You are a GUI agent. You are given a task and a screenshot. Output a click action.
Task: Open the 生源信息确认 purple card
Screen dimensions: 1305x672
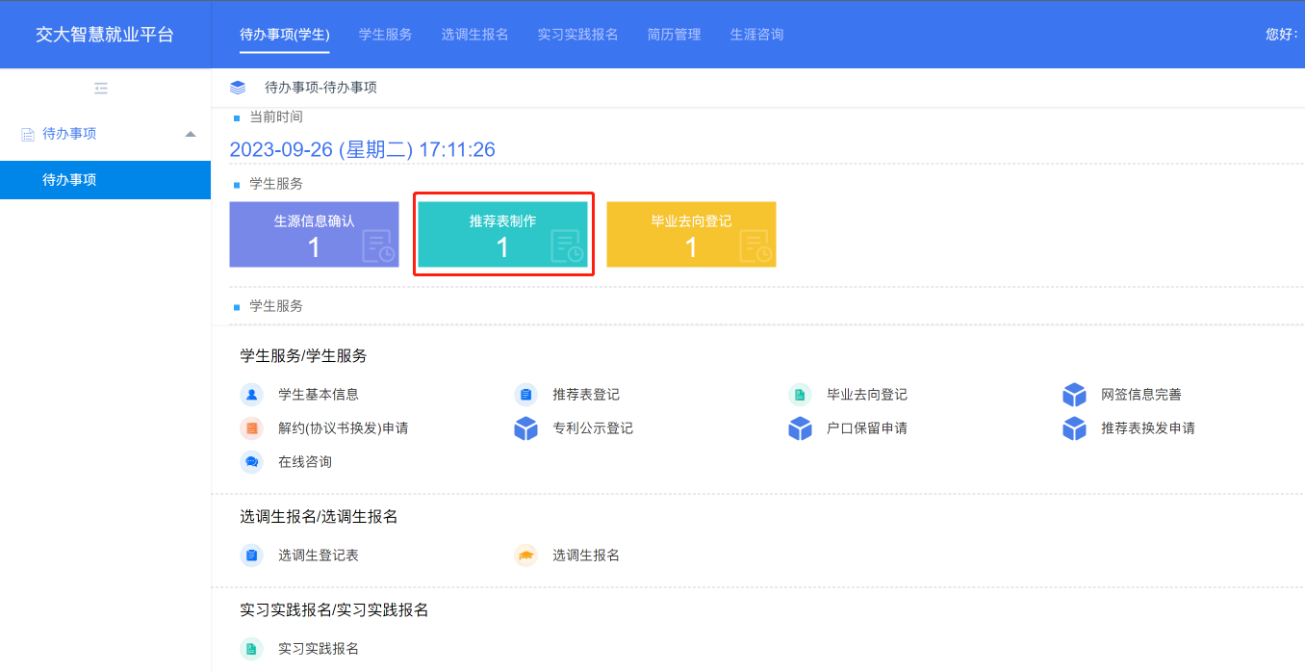314,234
